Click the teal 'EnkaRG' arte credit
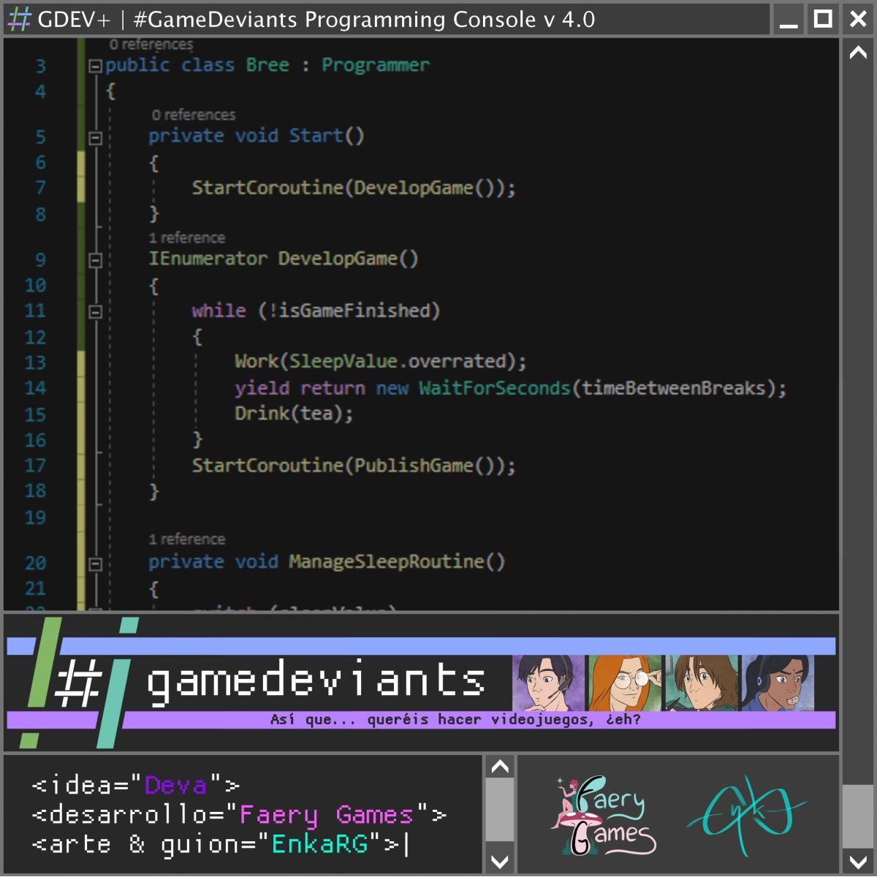Viewport: 877px width, 877px height. point(319,845)
